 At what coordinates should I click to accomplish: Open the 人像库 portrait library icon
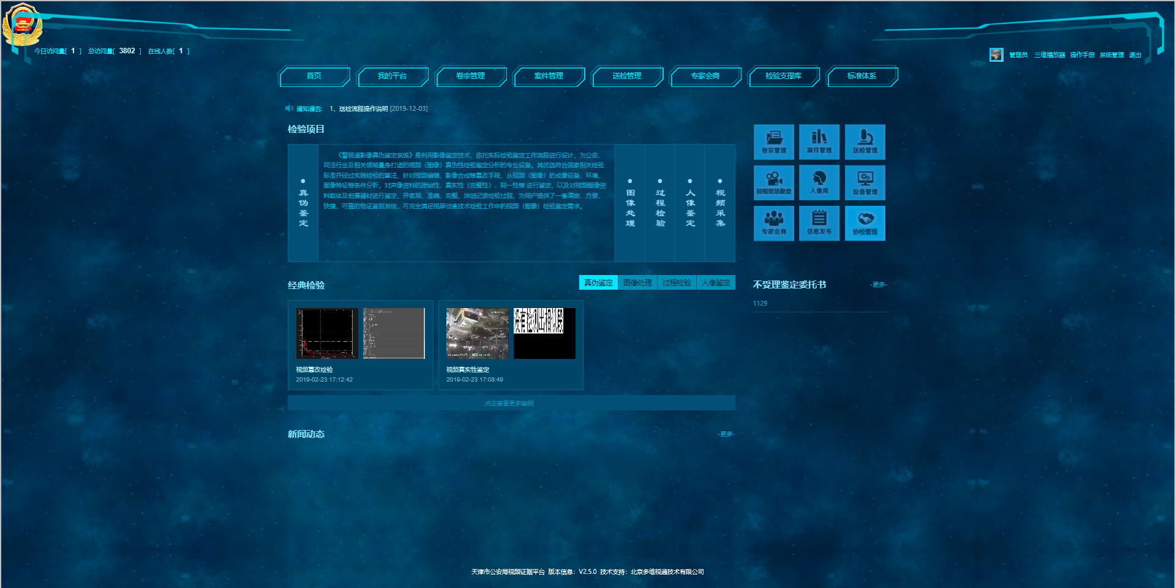pos(819,182)
